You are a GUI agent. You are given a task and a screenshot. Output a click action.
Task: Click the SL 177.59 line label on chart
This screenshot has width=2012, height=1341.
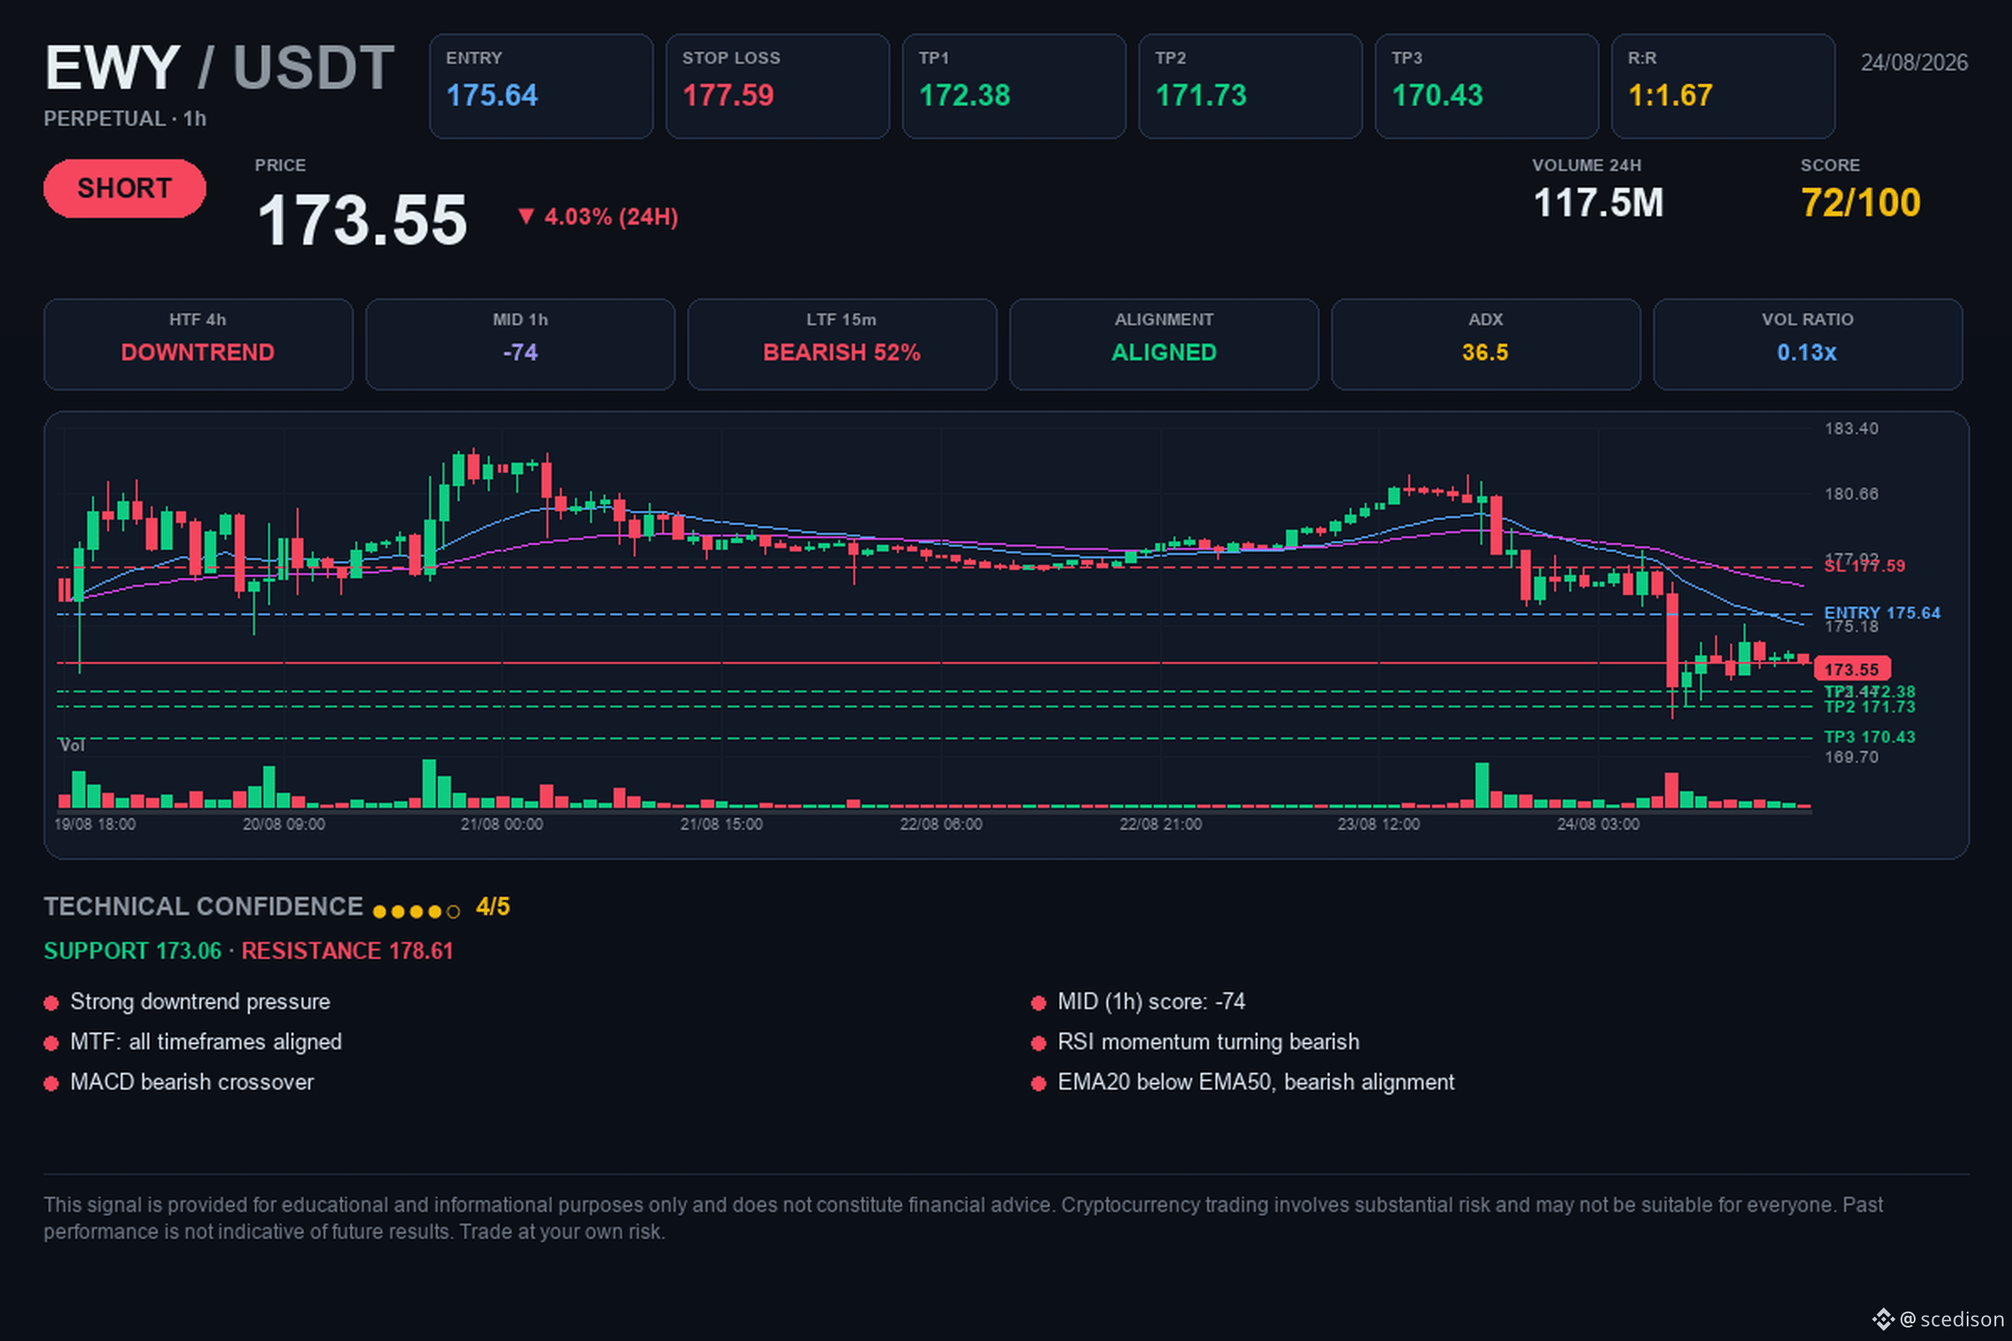(1864, 567)
